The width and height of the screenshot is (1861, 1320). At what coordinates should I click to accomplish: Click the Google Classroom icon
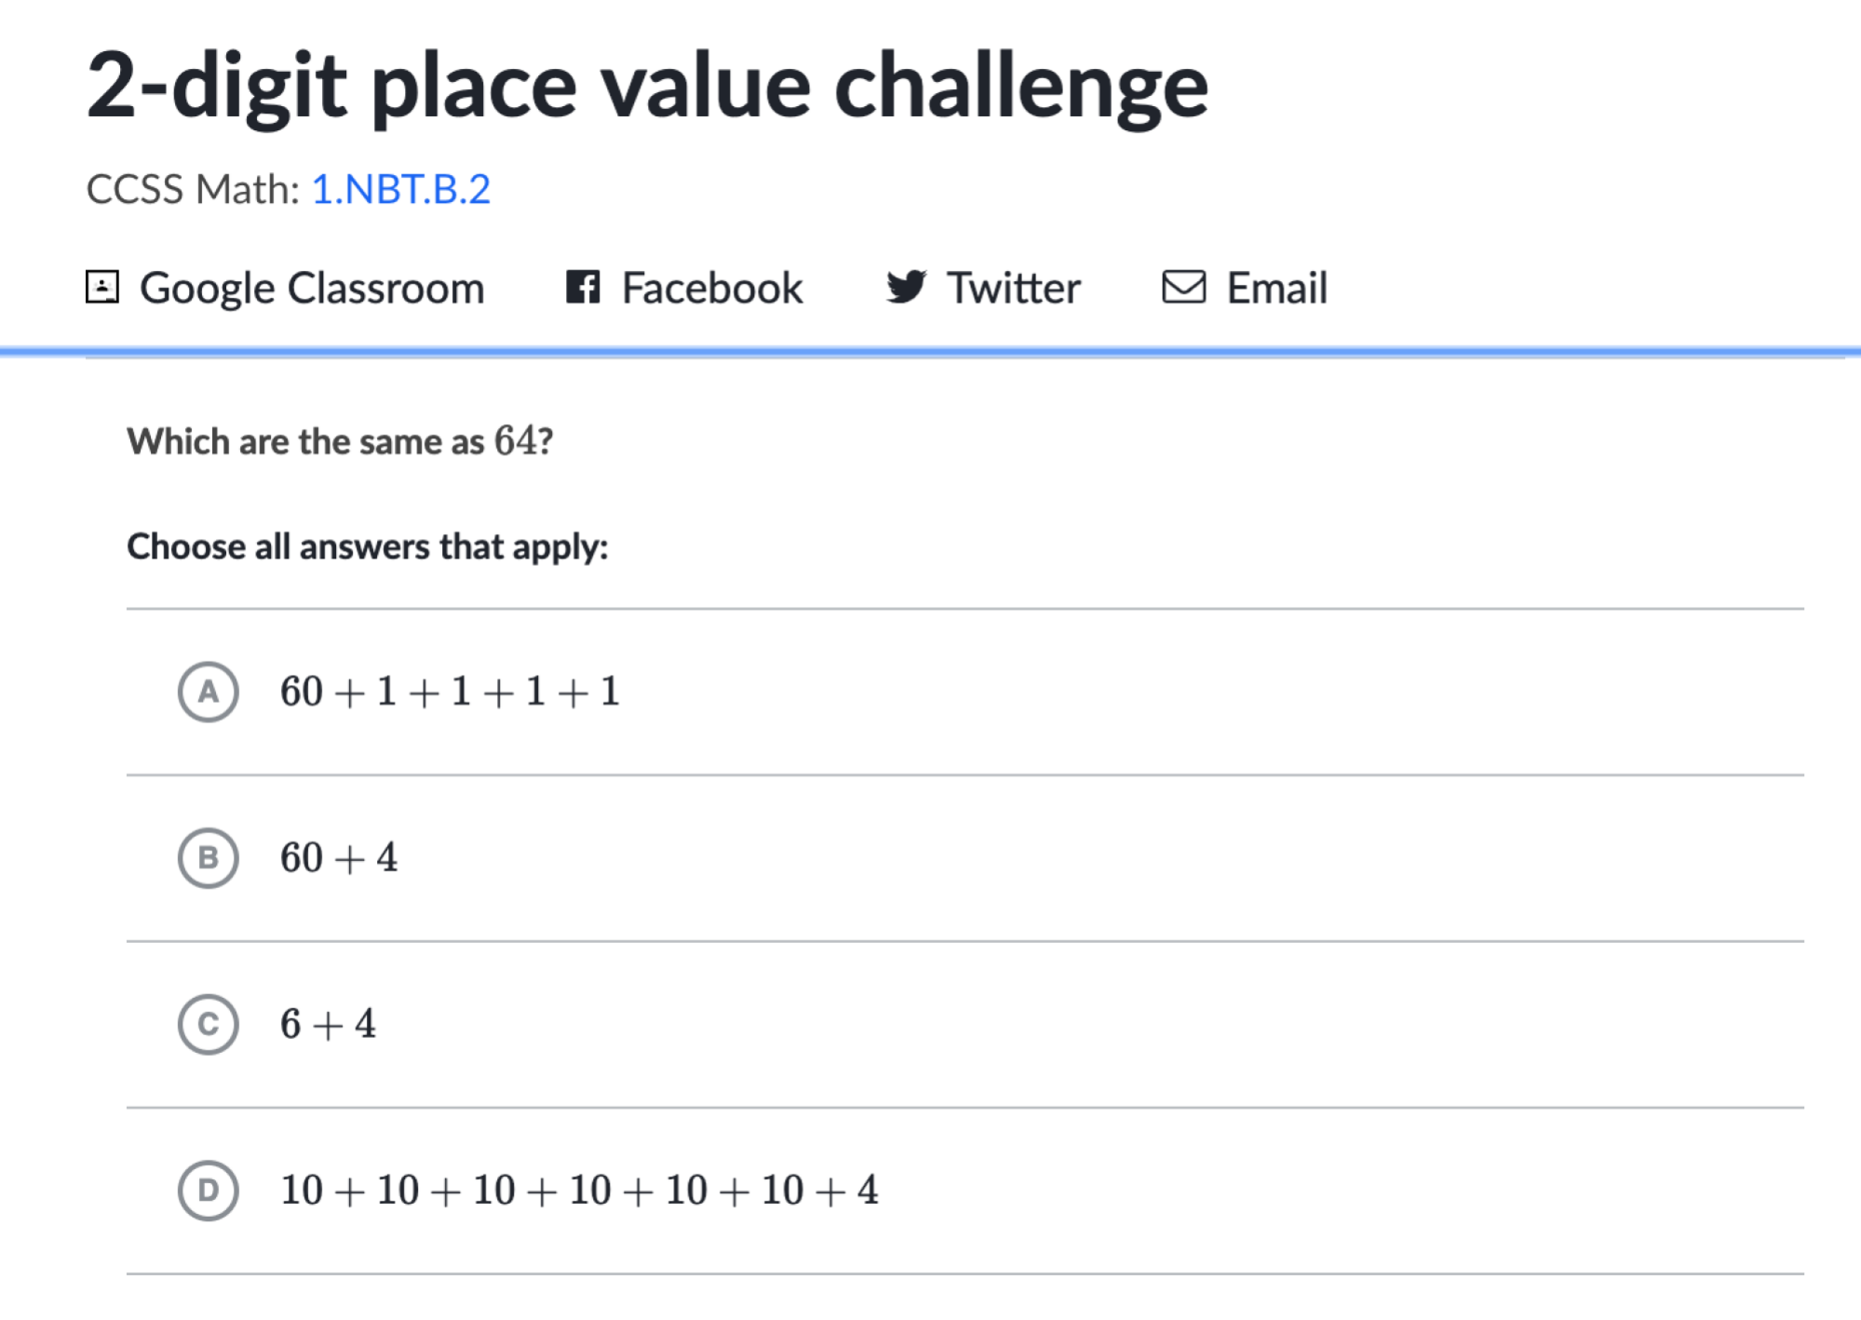pos(102,287)
